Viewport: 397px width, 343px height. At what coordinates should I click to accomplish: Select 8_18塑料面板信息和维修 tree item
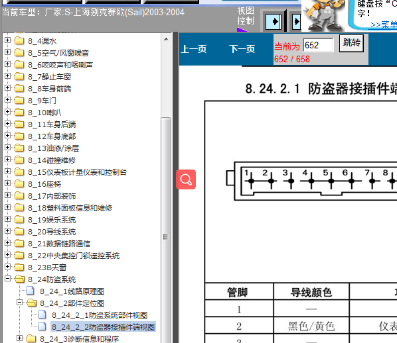click(x=70, y=208)
